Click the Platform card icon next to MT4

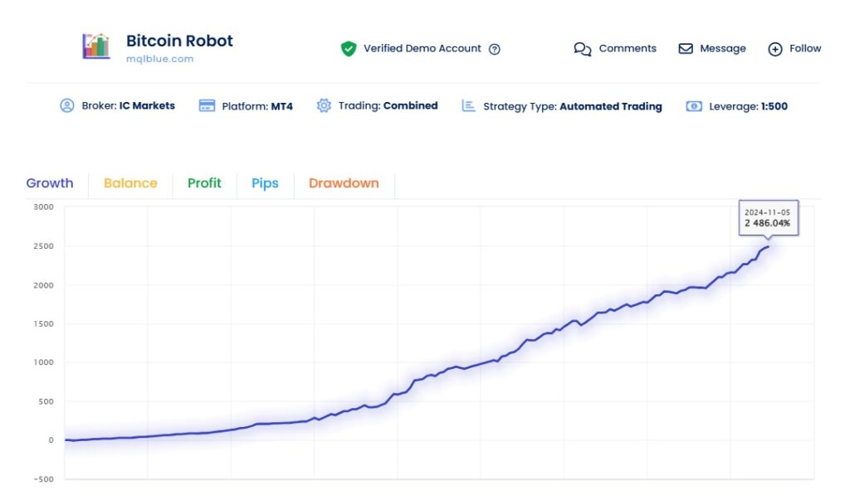pos(206,106)
